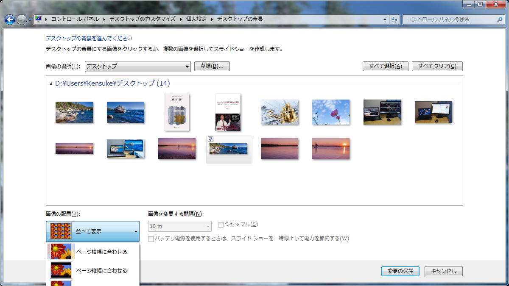Click the Forward navigation arrow button
509x286 pixels.
(22, 19)
